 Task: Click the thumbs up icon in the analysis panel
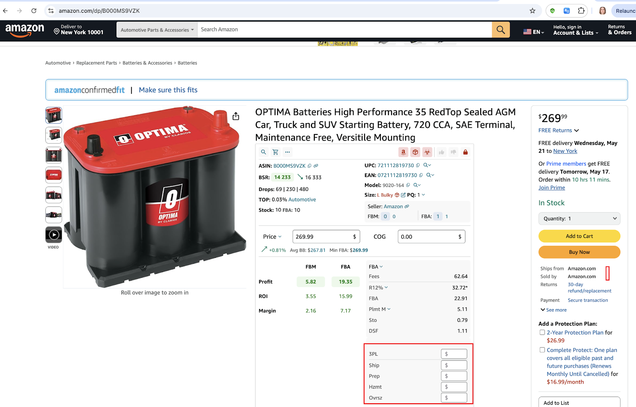pyautogui.click(x=442, y=152)
